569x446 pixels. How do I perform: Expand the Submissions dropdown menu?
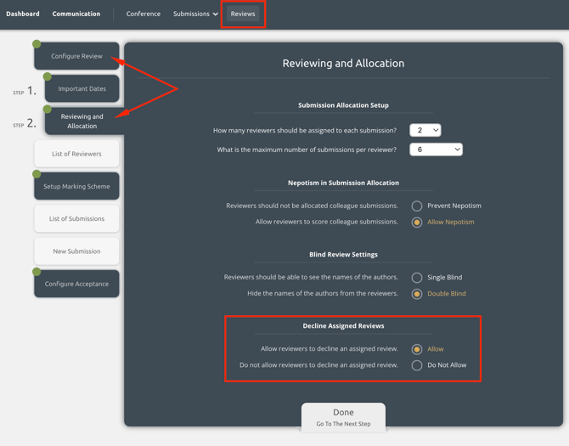click(x=195, y=14)
